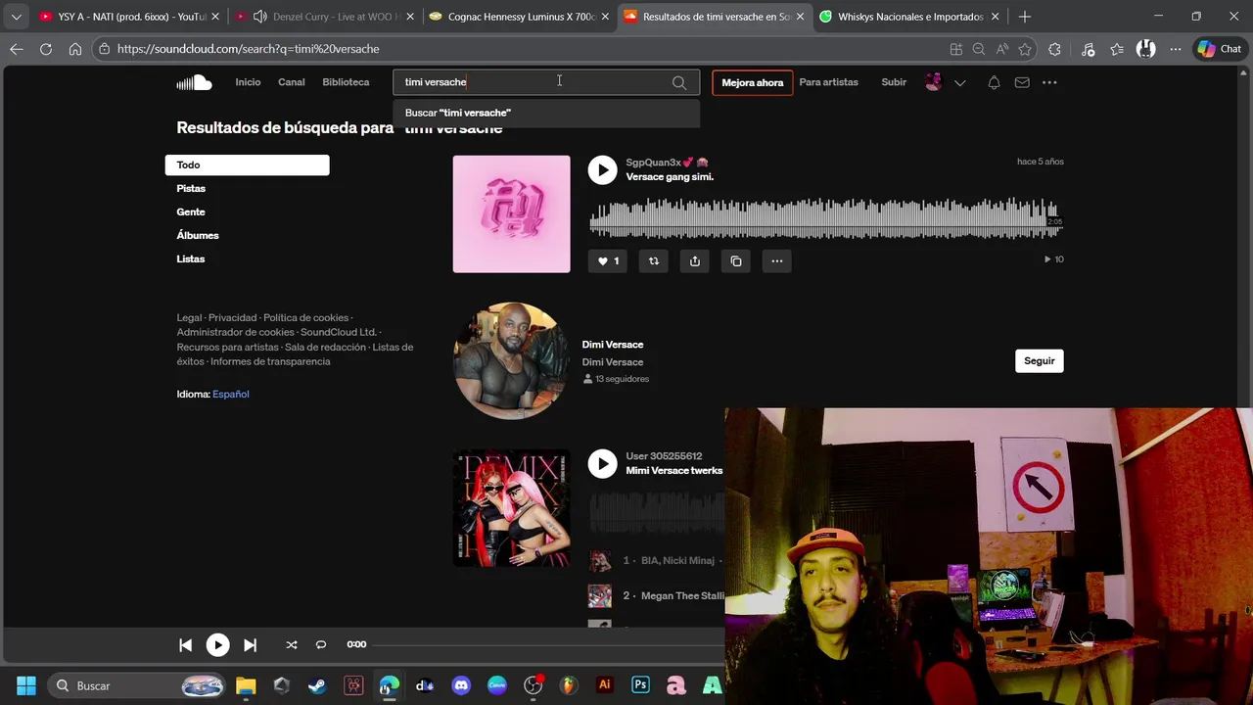
Task: Go to the Inicio page
Action: pyautogui.click(x=248, y=82)
